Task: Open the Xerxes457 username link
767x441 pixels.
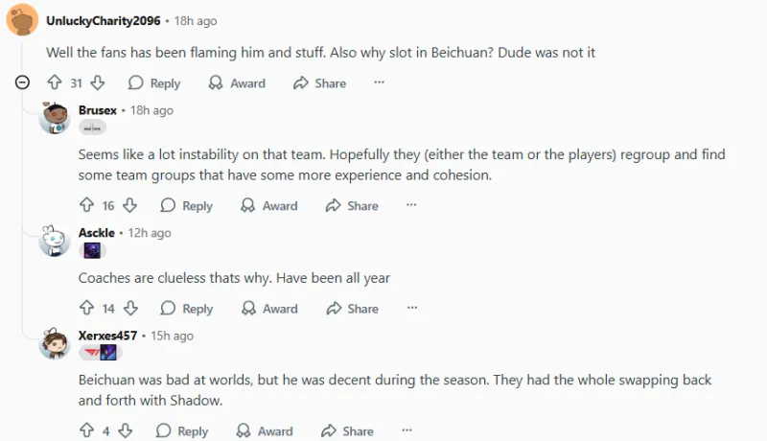Action: [x=107, y=336]
